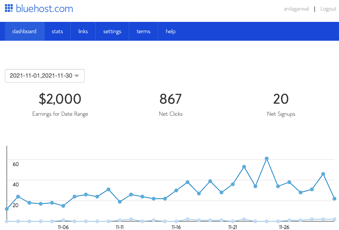Switch to the stats tab

[57, 31]
